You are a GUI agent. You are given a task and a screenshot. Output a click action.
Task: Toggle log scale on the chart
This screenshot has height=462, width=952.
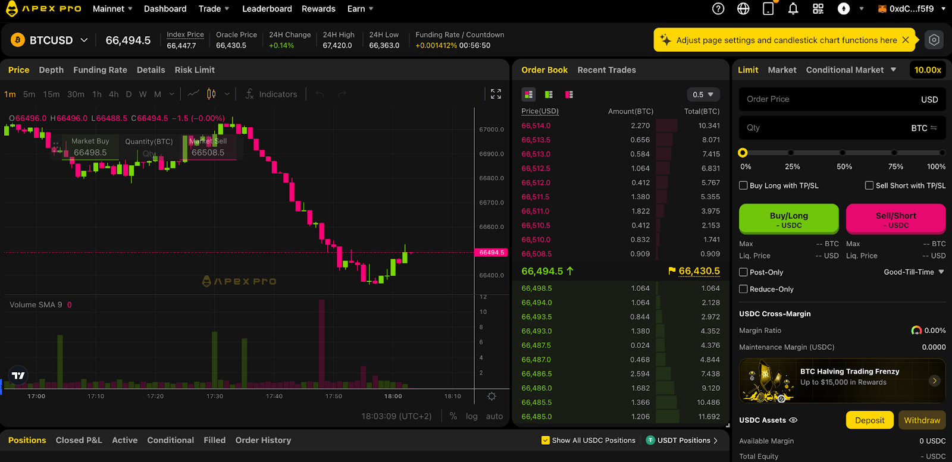click(x=472, y=416)
